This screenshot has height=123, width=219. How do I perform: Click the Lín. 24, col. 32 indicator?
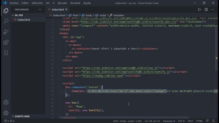[152, 121]
